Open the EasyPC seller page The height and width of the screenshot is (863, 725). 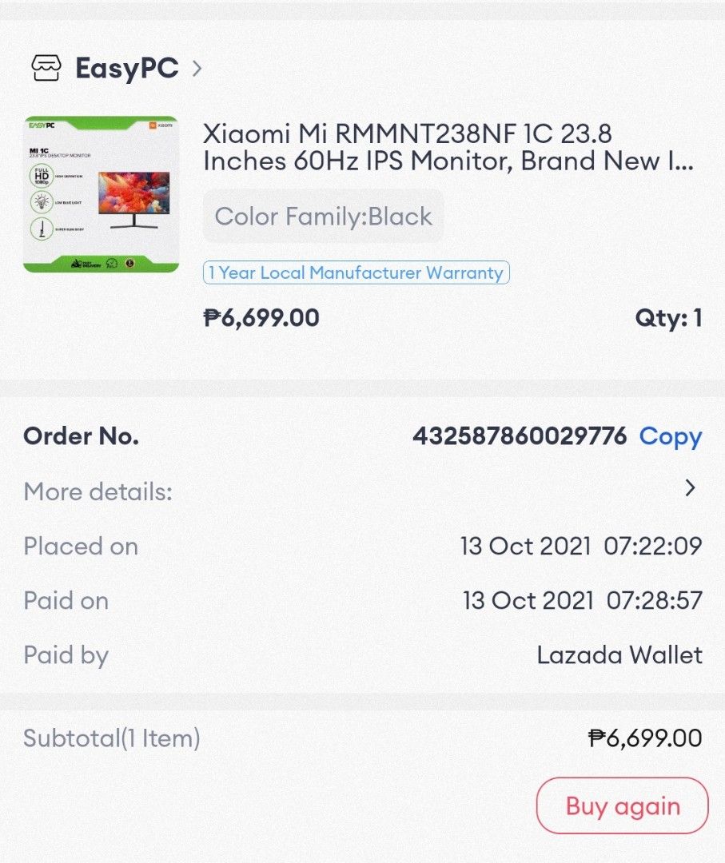[126, 68]
